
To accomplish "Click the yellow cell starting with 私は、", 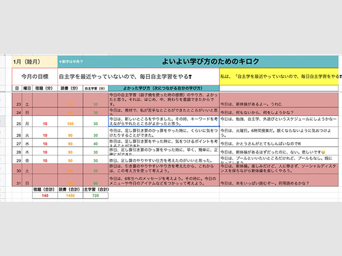I will coord(279,77).
